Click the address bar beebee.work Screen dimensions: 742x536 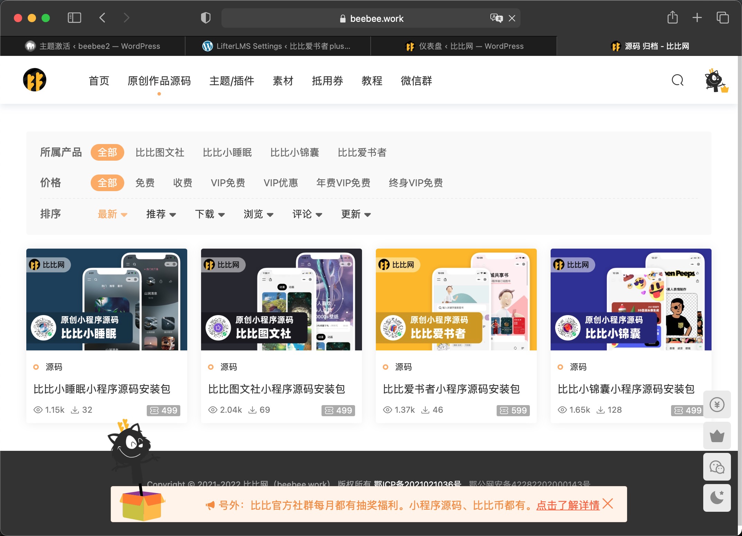(371, 18)
